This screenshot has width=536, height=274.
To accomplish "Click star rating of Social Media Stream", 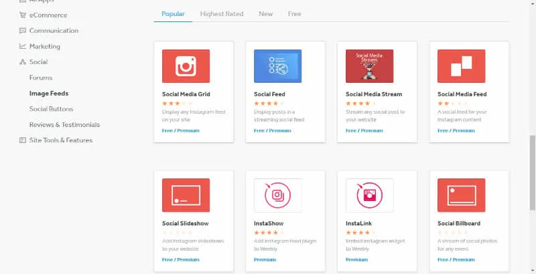I will coord(361,104).
